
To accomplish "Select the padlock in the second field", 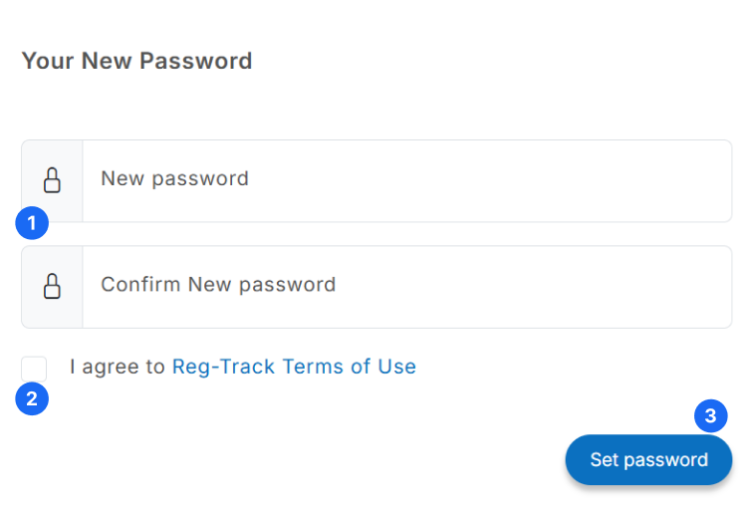I will click(x=52, y=287).
